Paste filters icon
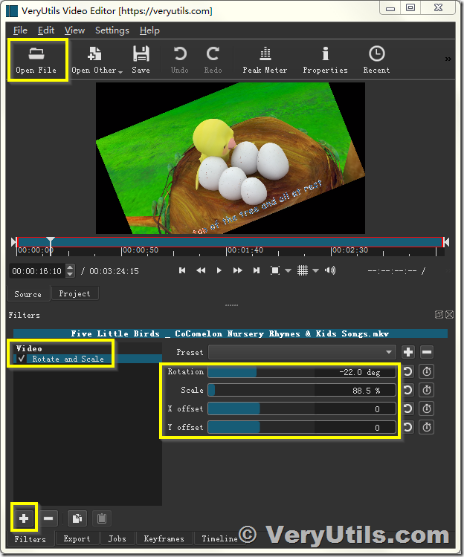The width and height of the screenshot is (464, 557). (x=102, y=518)
